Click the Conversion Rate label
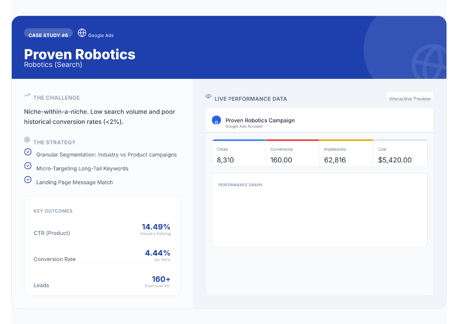The image size is (458, 324). tap(55, 259)
